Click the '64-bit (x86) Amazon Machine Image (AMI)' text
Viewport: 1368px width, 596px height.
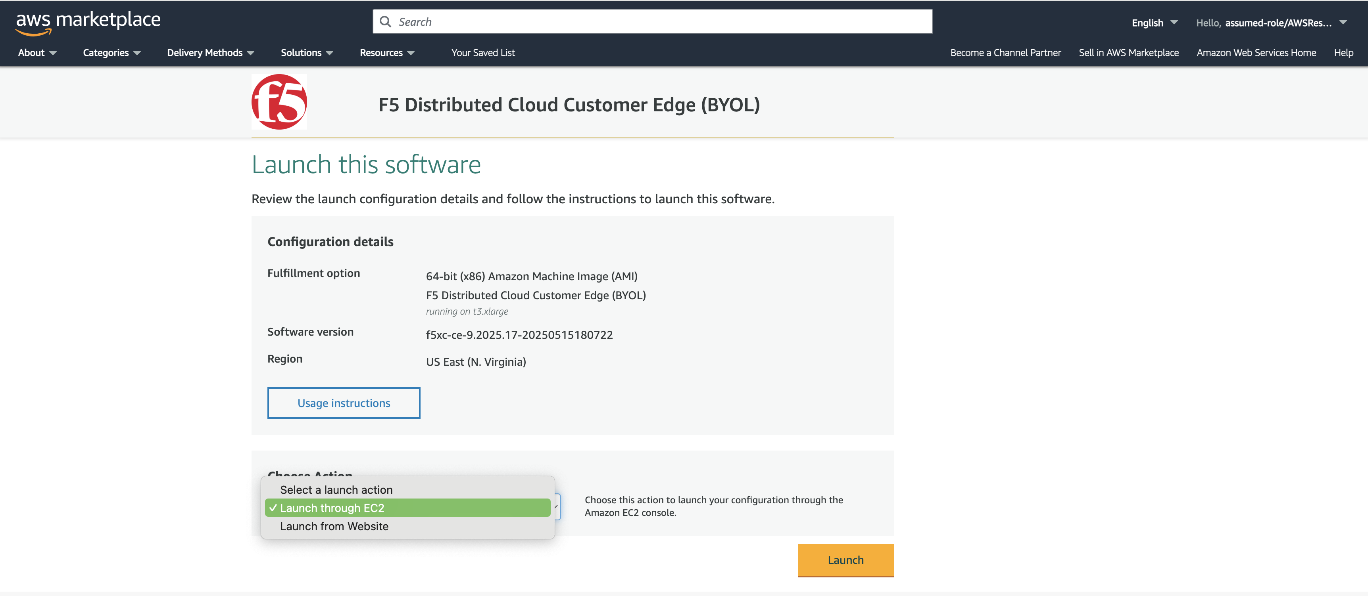[x=532, y=276]
